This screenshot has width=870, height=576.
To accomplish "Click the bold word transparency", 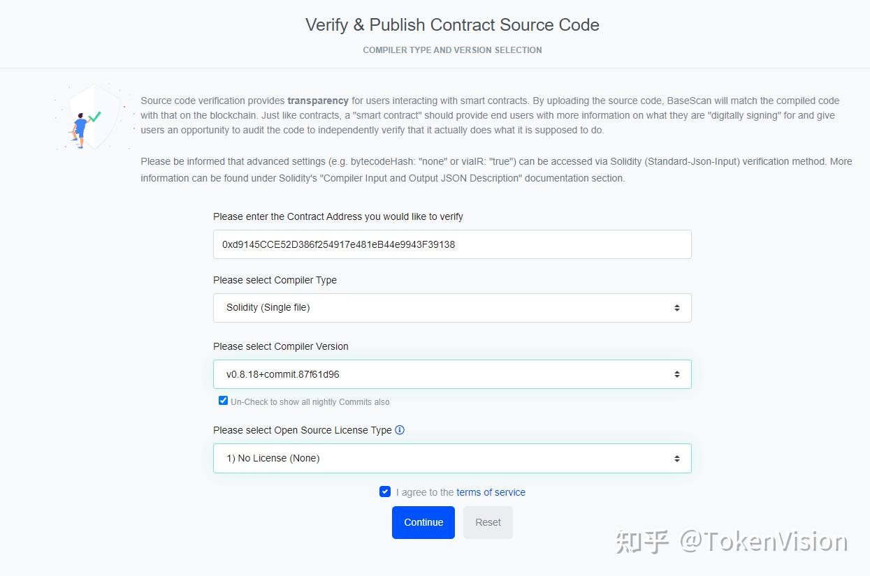I will tap(318, 101).
